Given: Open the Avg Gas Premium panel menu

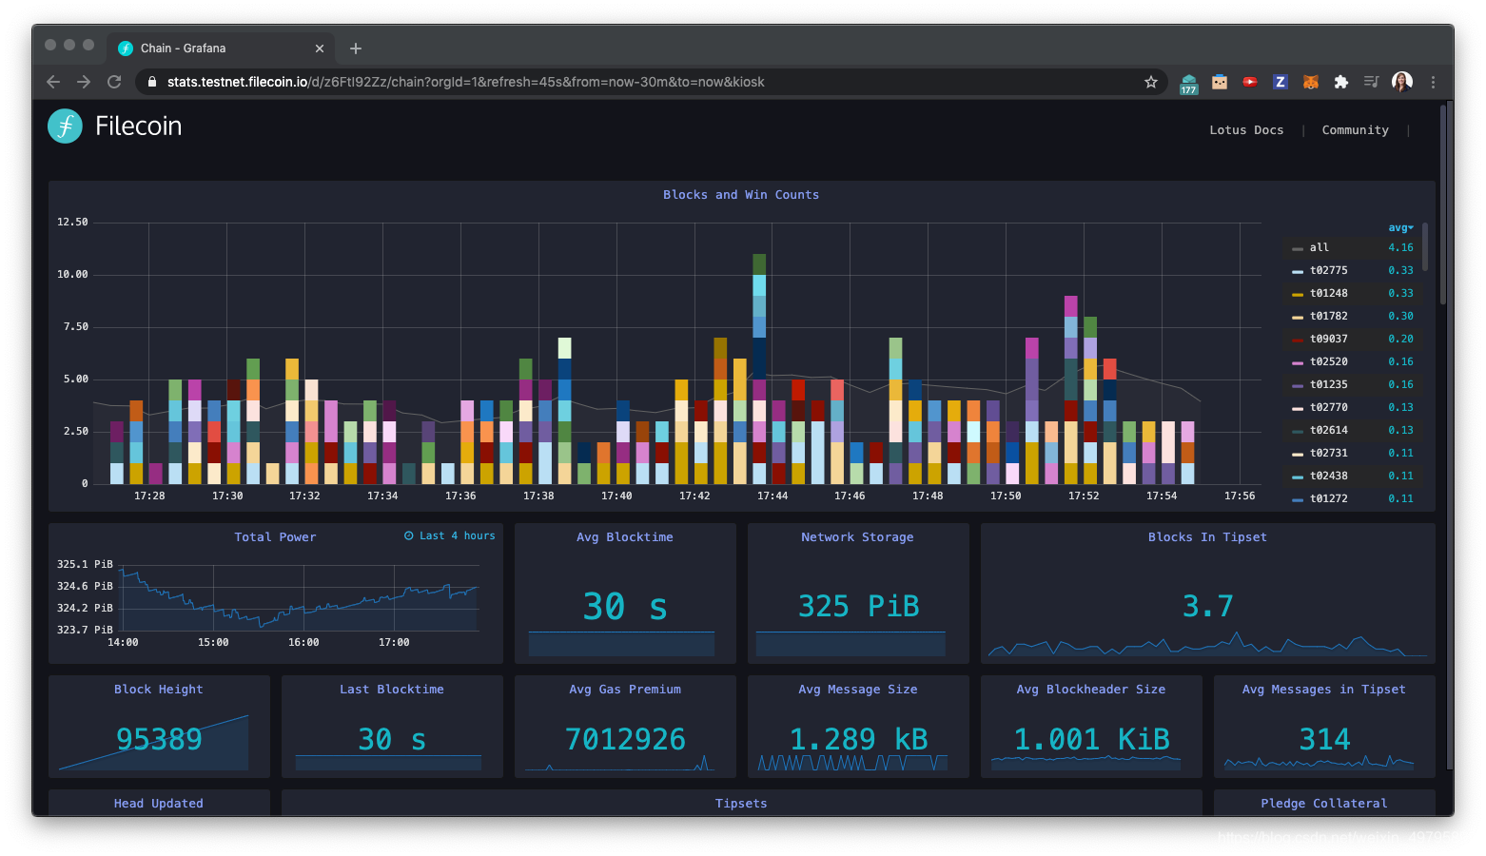Looking at the screenshot, I should pyautogui.click(x=625, y=690).
